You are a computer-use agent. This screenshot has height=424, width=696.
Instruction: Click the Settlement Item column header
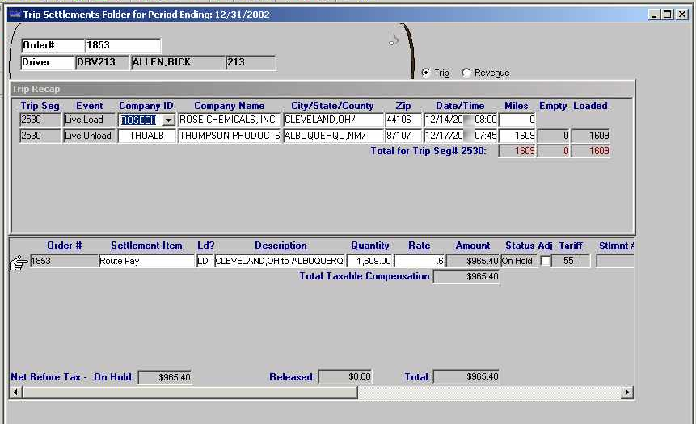pos(146,246)
